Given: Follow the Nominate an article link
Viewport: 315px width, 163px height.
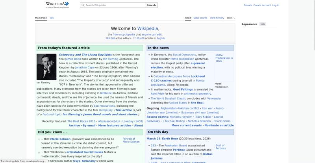Looking at the screenshot, I should 219,125.
